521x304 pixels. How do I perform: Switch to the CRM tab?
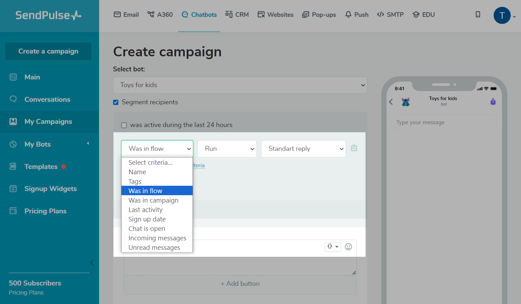point(237,15)
